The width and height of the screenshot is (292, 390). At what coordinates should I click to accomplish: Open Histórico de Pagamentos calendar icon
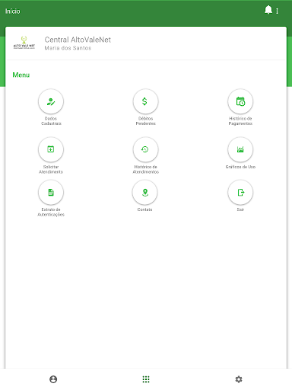point(240,101)
